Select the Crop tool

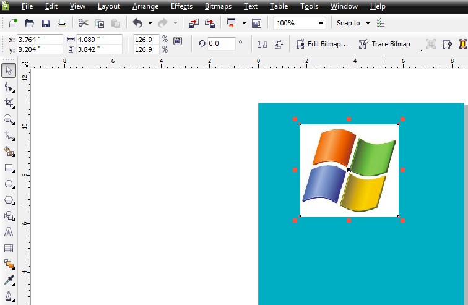[9, 103]
